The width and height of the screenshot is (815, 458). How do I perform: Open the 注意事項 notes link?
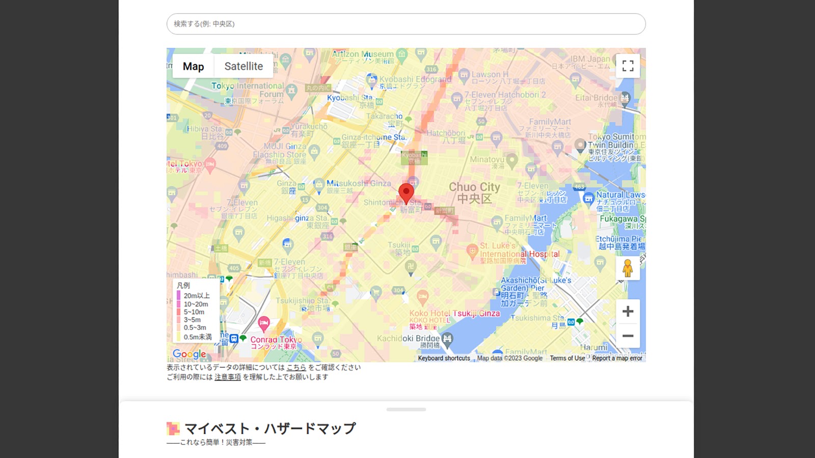click(x=228, y=377)
